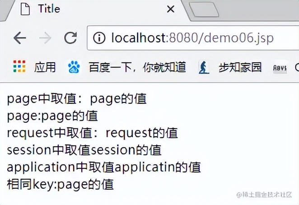
Task: Click text 'page:page的值'
Action: point(52,116)
